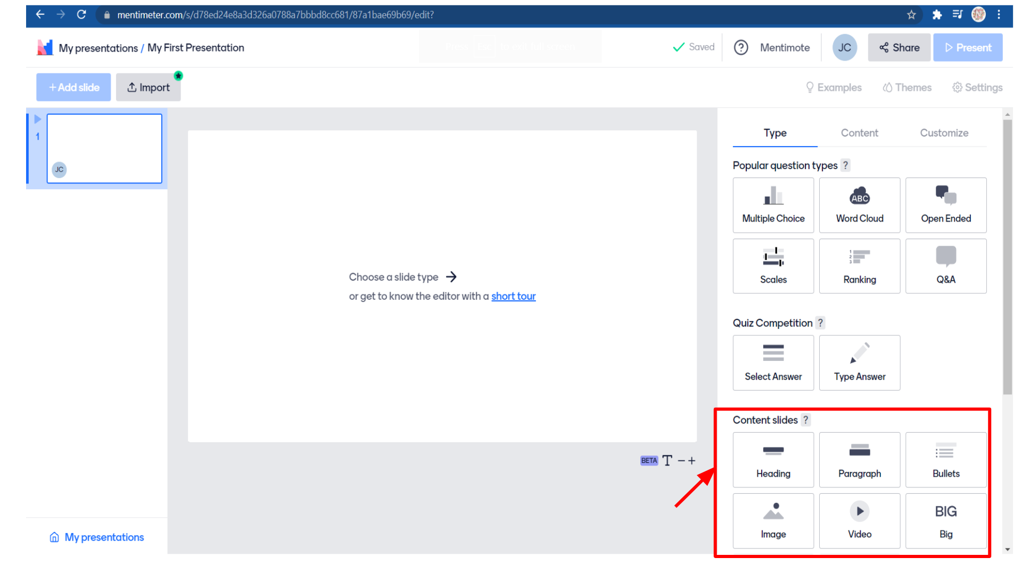
Task: Increase text size with the plus button
Action: coord(691,461)
